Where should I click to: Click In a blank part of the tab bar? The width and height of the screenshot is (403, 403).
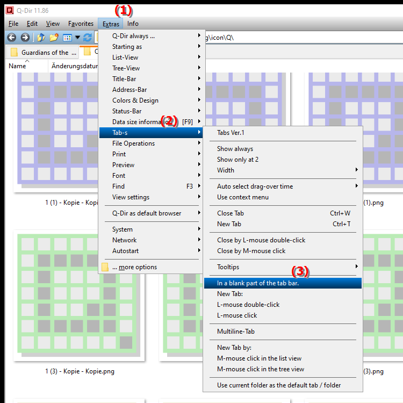coord(283,283)
